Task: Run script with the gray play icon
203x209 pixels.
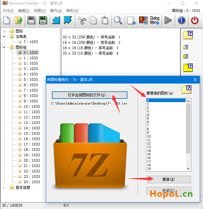Action: point(168,20)
